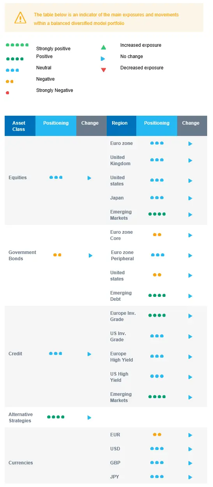The image size is (213, 487).
Task: Click the Alternative Strategies change arrow
Action: pos(89,418)
